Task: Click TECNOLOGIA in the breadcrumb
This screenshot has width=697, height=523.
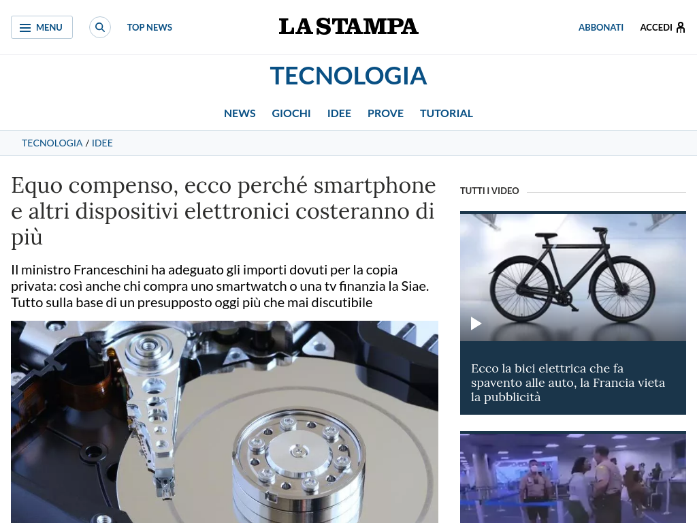Action: point(52,143)
